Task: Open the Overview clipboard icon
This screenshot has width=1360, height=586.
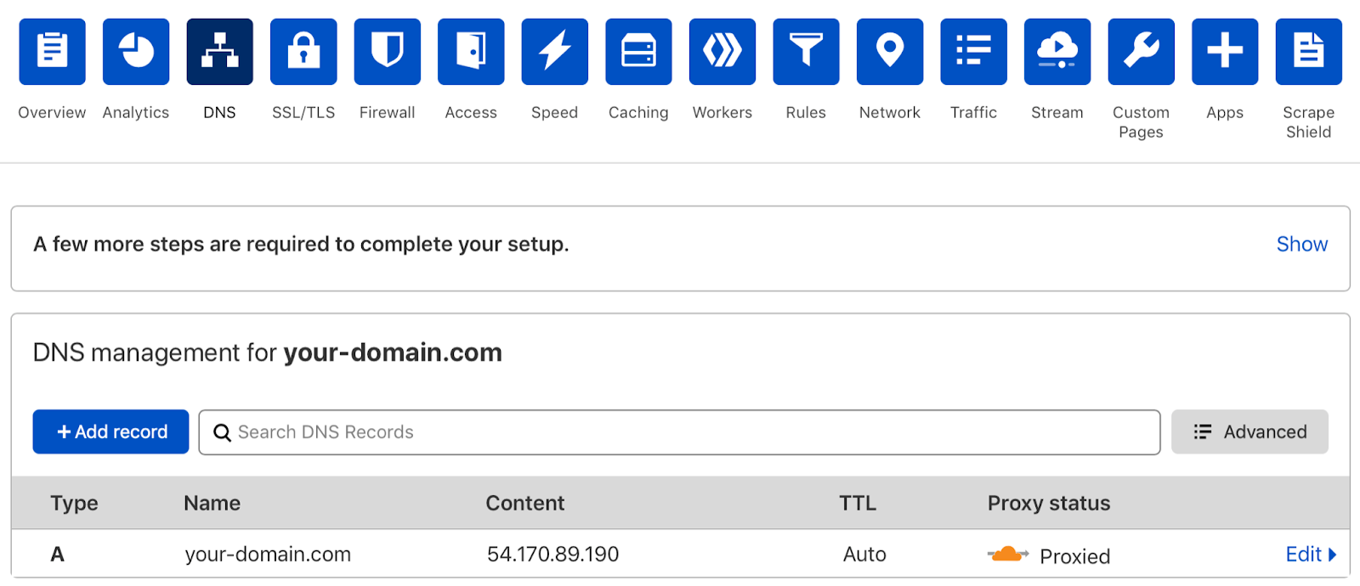Action: [52, 52]
